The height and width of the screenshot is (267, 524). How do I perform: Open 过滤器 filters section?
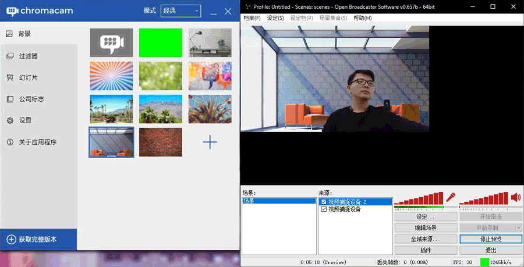click(28, 56)
